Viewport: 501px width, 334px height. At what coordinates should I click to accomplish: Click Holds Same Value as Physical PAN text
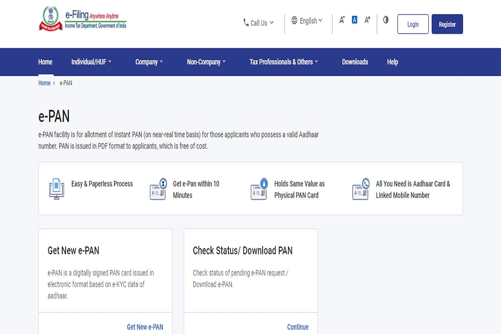[x=299, y=189]
